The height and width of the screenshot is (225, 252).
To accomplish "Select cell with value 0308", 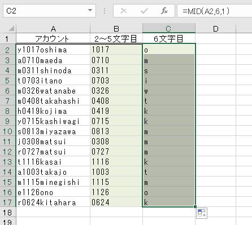I will click(116, 142).
